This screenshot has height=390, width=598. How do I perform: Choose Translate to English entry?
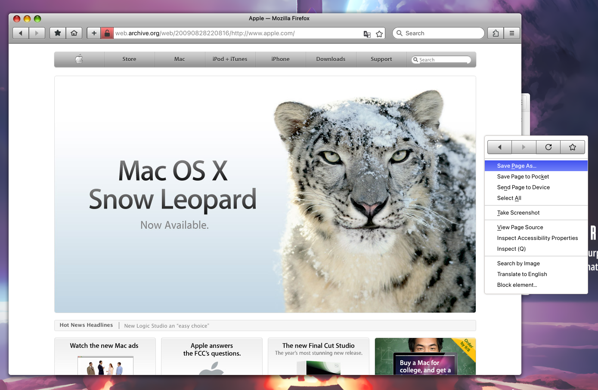(536, 274)
